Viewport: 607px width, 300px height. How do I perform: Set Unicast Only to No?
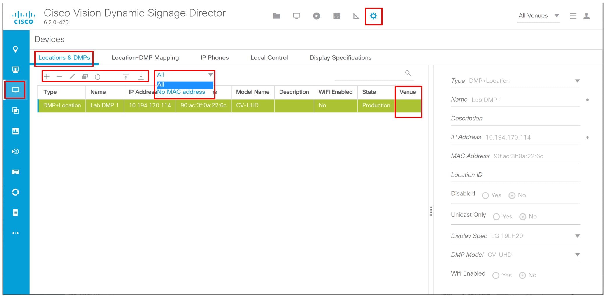click(523, 217)
